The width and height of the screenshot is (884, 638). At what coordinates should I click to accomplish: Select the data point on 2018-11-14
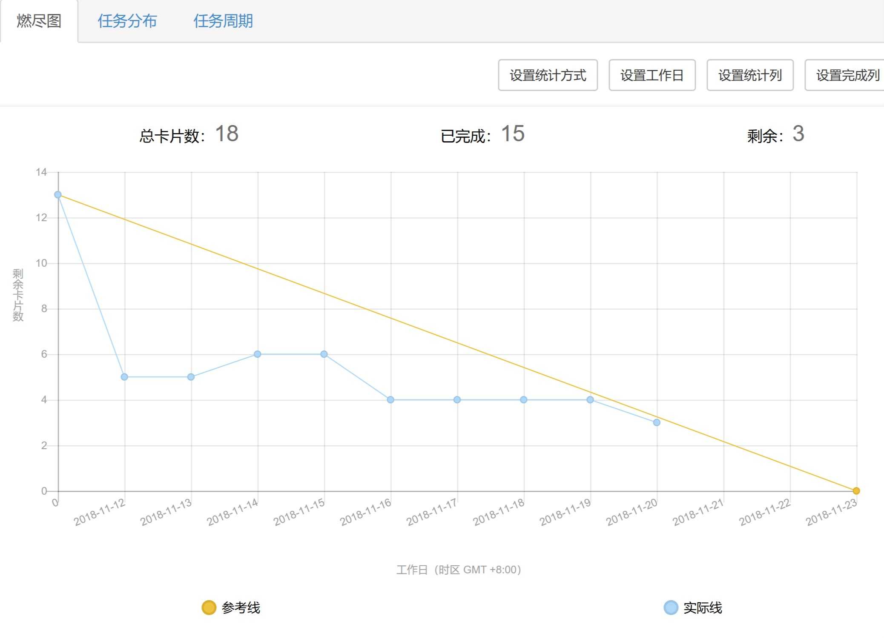click(257, 354)
